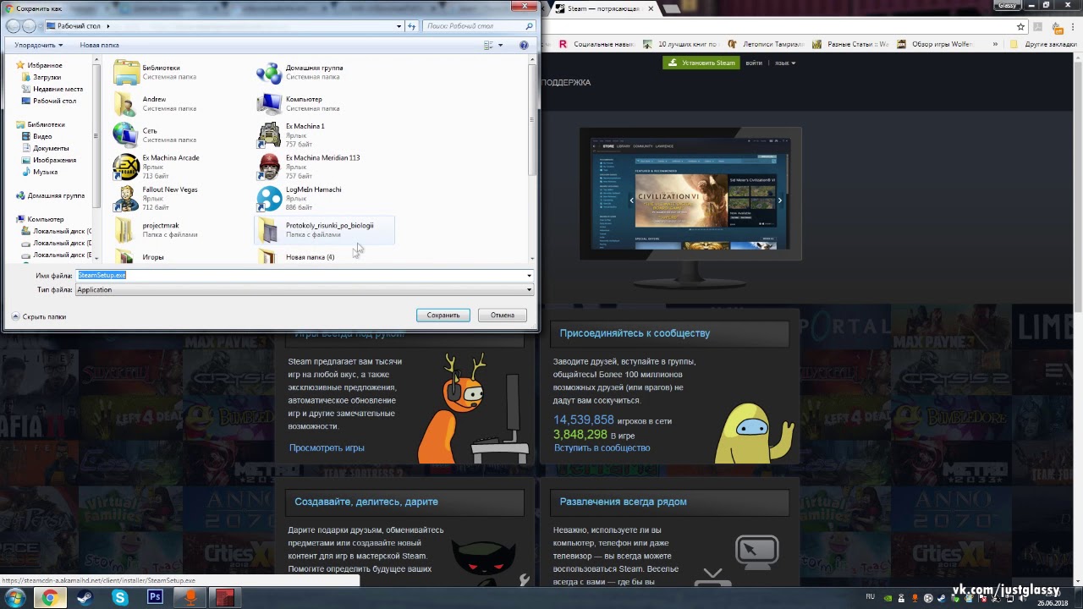Open the Тип файла Application combo box
Image resolution: width=1083 pixels, height=609 pixels.
point(305,289)
